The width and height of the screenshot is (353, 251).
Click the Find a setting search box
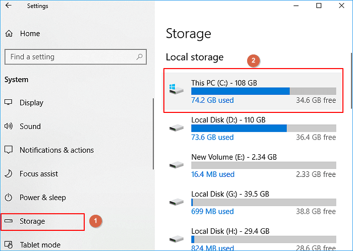pyautogui.click(x=71, y=57)
